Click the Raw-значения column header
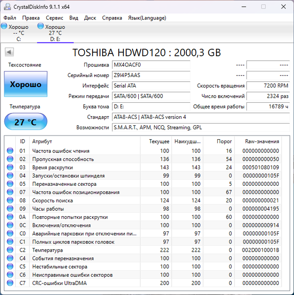Screen dimensions: 294x295 [258, 142]
